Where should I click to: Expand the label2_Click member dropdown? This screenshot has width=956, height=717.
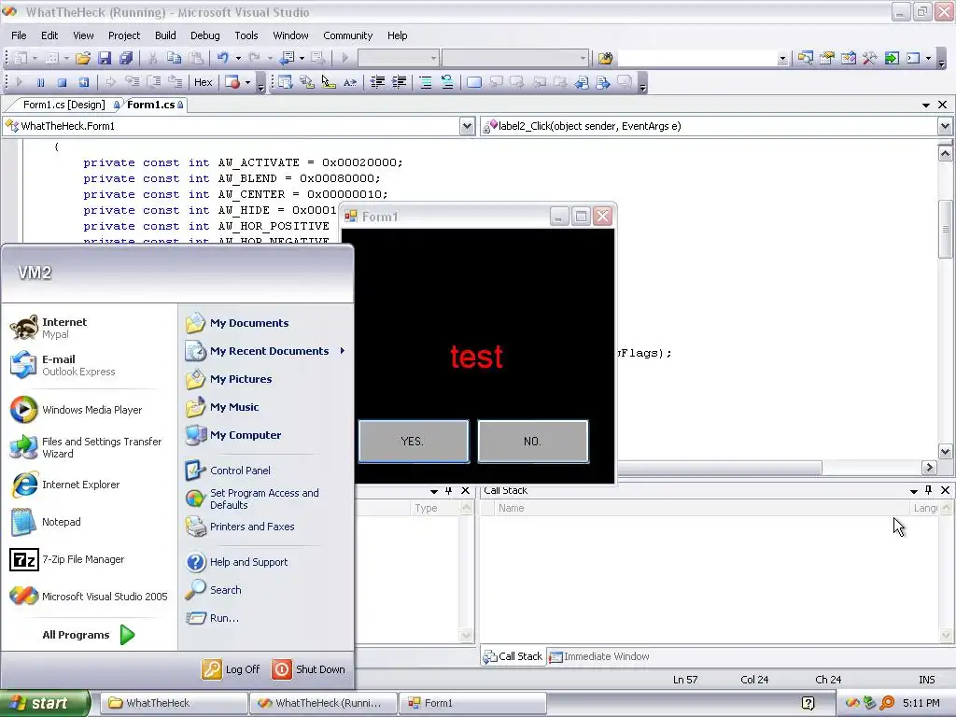[945, 126]
